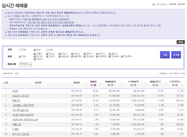Screen dimensions: 187x137
Task: Uncheck the 전라남도 region checkbox
Action: pyautogui.click(x=109, y=56)
